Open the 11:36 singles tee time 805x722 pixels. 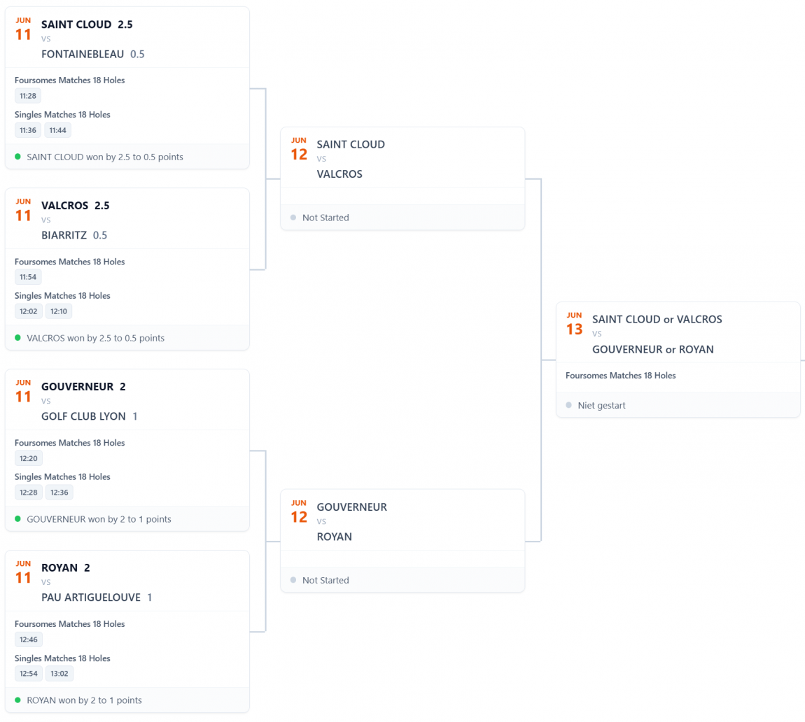pyautogui.click(x=28, y=130)
